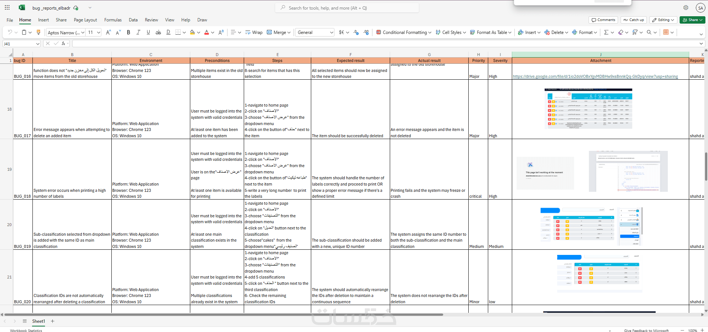Click the accounting currency format icon
The image size is (708, 332).
[341, 32]
